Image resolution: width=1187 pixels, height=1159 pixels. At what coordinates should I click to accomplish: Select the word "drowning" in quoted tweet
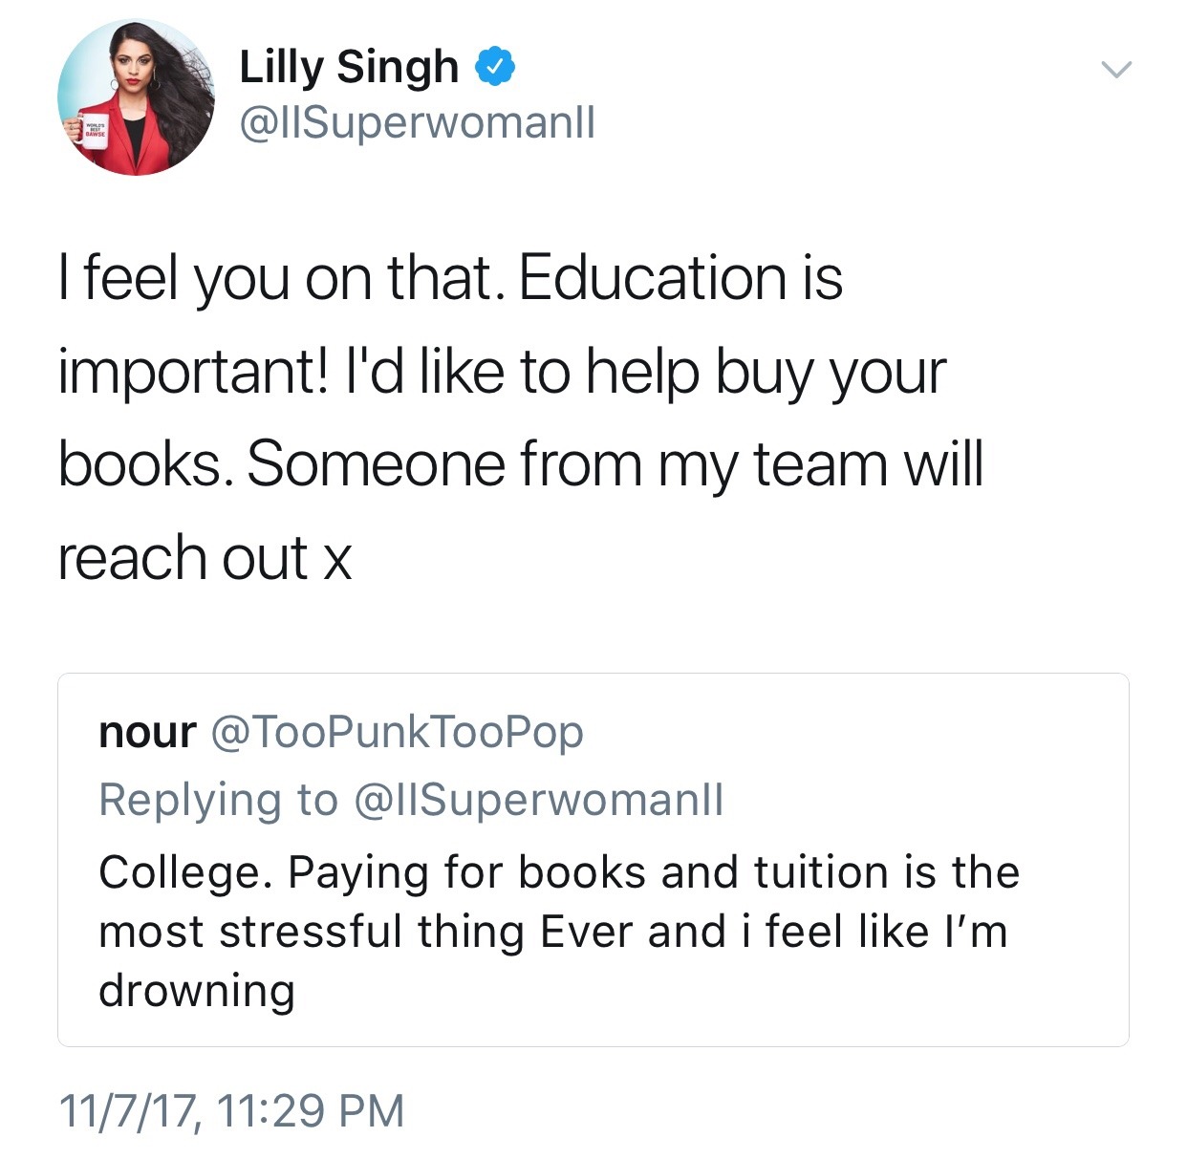click(197, 991)
